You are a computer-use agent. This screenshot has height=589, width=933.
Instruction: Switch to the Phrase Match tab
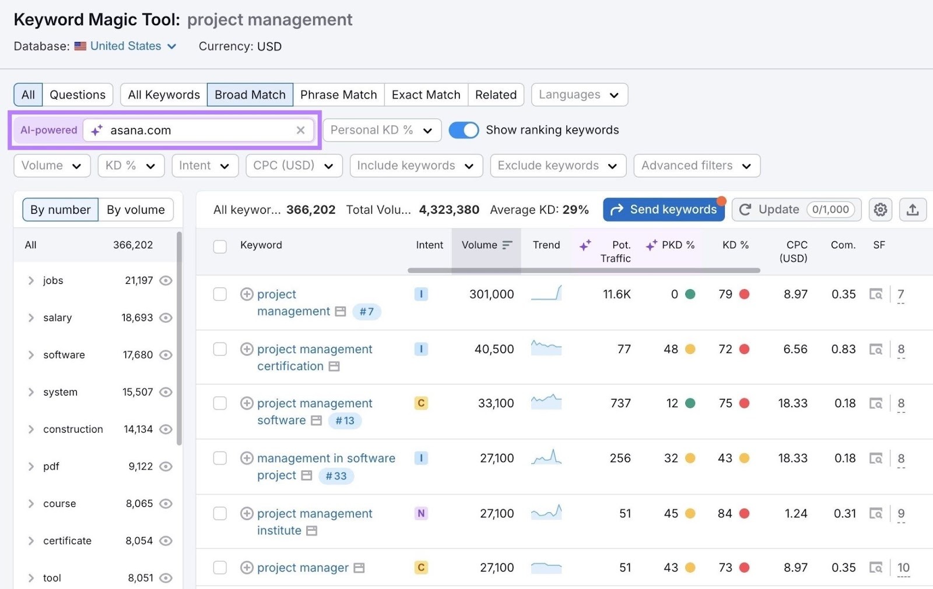pos(338,94)
